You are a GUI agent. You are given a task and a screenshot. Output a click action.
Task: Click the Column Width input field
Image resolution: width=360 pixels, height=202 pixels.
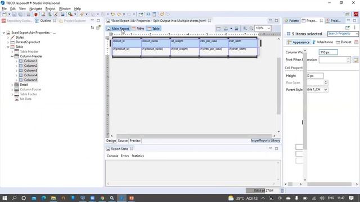[x=328, y=52]
